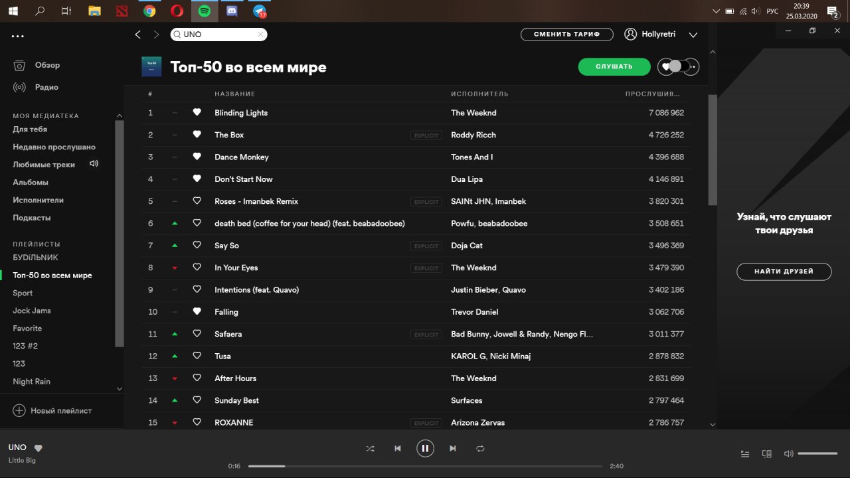Open the БУДіЛЬНИК playlist
This screenshot has height=478, width=850.
click(35, 258)
